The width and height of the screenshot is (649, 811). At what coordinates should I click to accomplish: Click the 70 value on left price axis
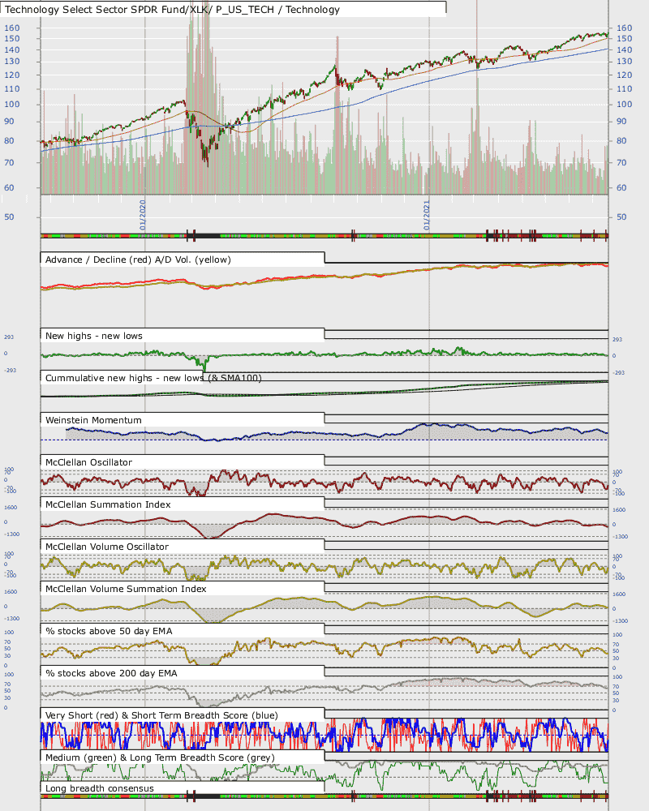click(9, 162)
